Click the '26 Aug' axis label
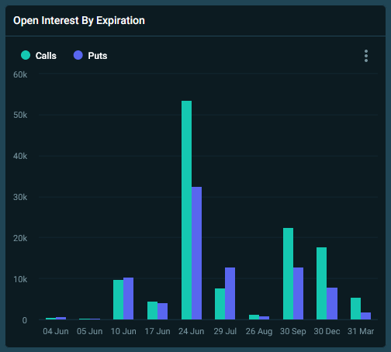The height and width of the screenshot is (352, 391). coord(259,331)
